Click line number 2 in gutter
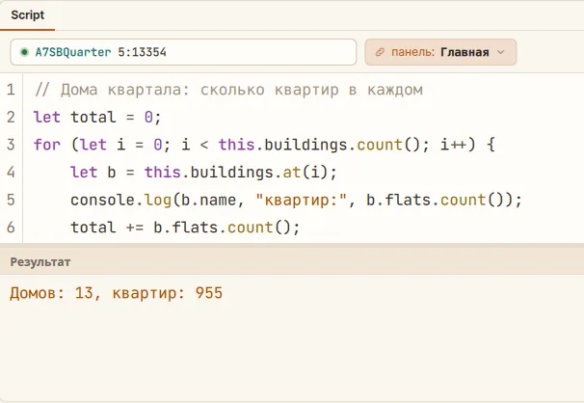The width and height of the screenshot is (584, 403). [x=11, y=118]
